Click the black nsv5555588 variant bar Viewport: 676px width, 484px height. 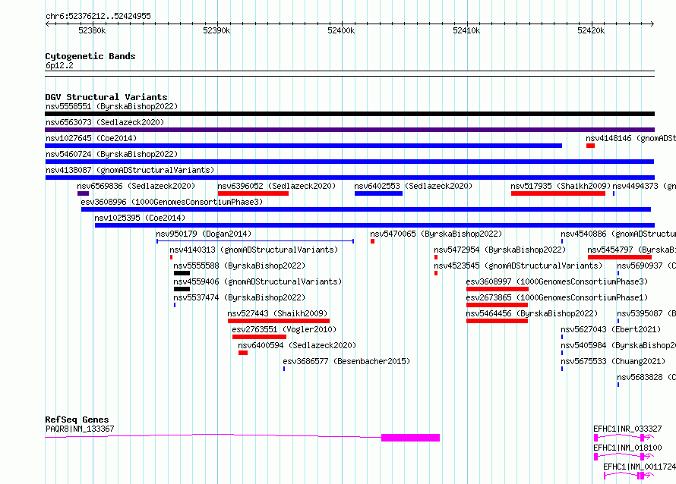[x=182, y=273]
